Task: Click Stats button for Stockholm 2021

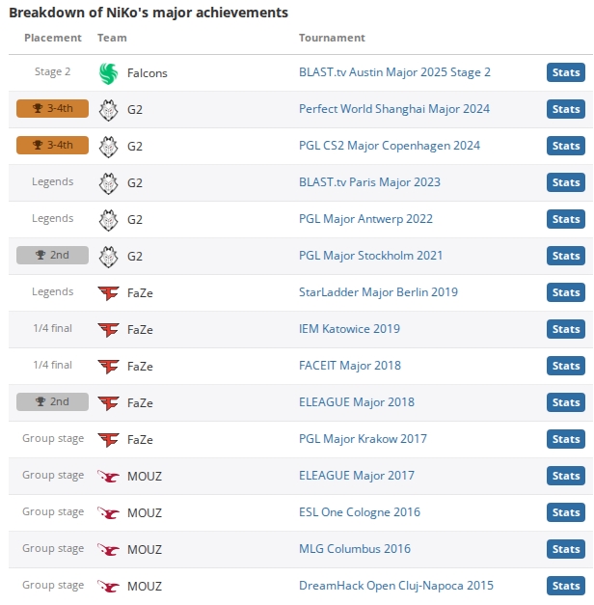Action: pos(566,256)
